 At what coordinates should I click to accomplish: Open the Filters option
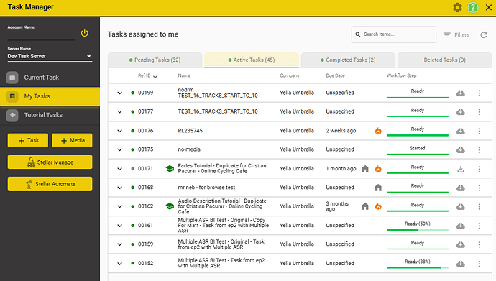point(456,34)
